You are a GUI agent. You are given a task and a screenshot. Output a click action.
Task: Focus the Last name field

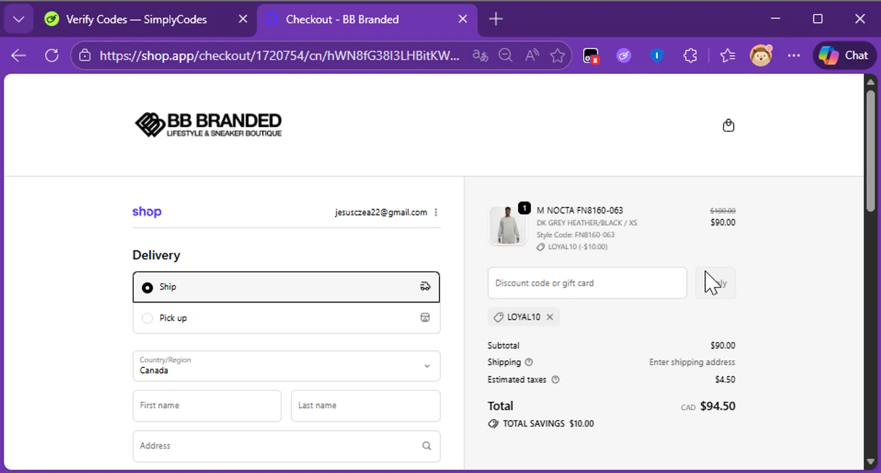(x=365, y=406)
